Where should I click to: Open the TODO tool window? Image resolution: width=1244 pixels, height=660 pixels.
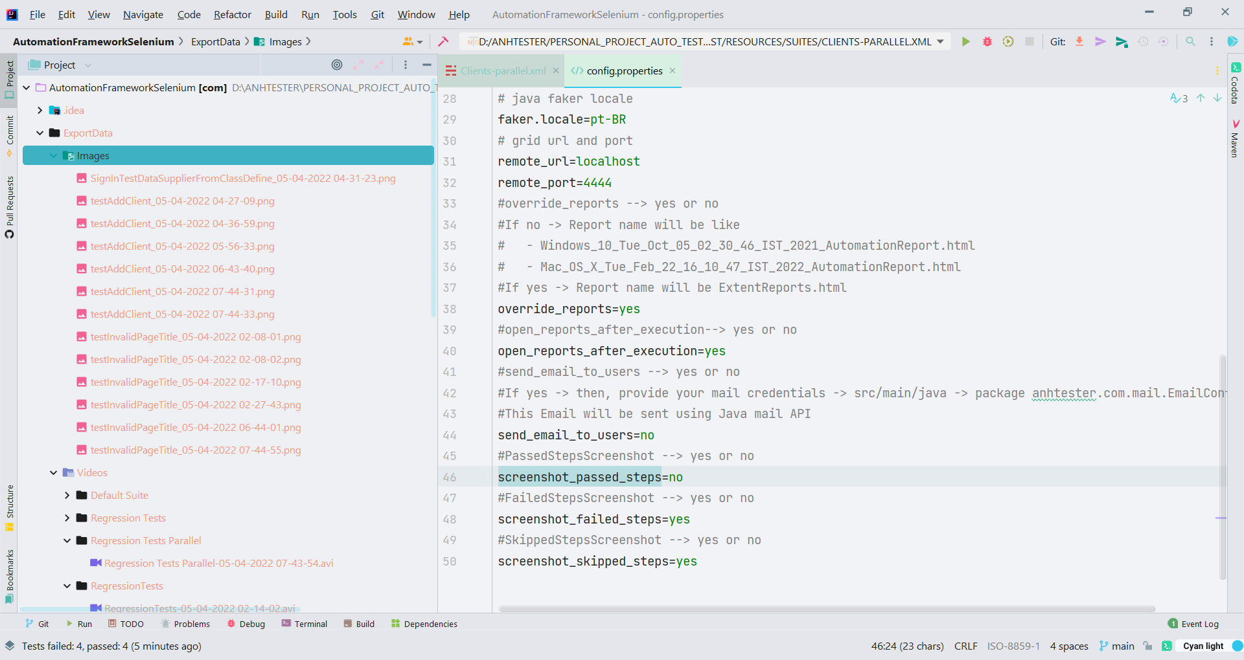[x=126, y=624]
